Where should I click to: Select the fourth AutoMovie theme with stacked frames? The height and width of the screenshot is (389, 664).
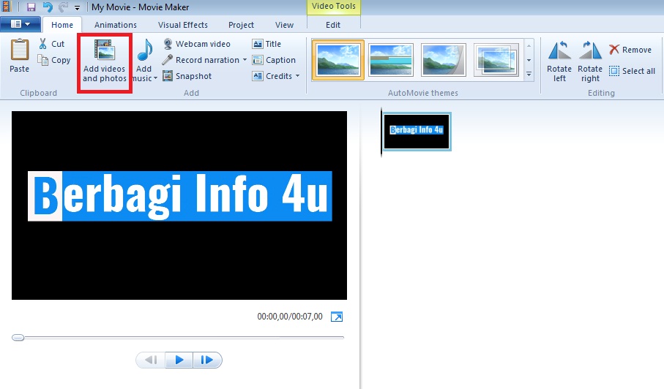click(x=496, y=60)
